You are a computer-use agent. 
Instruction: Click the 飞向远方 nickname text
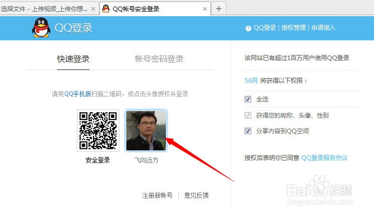(146, 160)
